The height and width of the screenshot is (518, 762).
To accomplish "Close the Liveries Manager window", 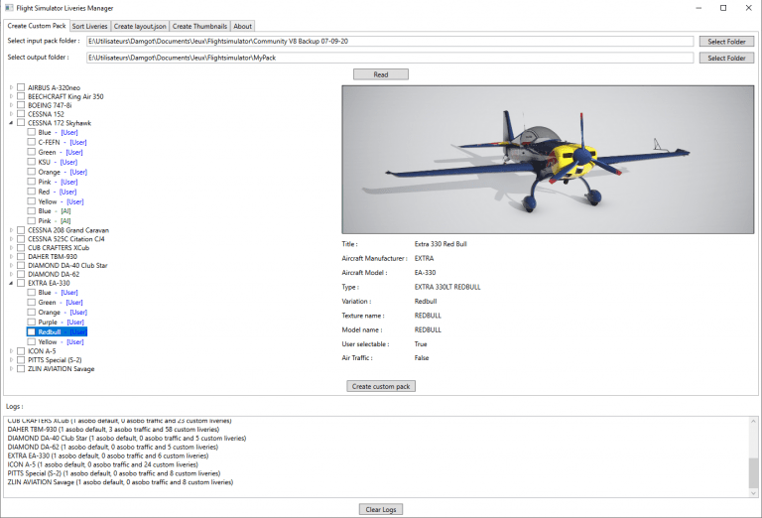I will 748,8.
